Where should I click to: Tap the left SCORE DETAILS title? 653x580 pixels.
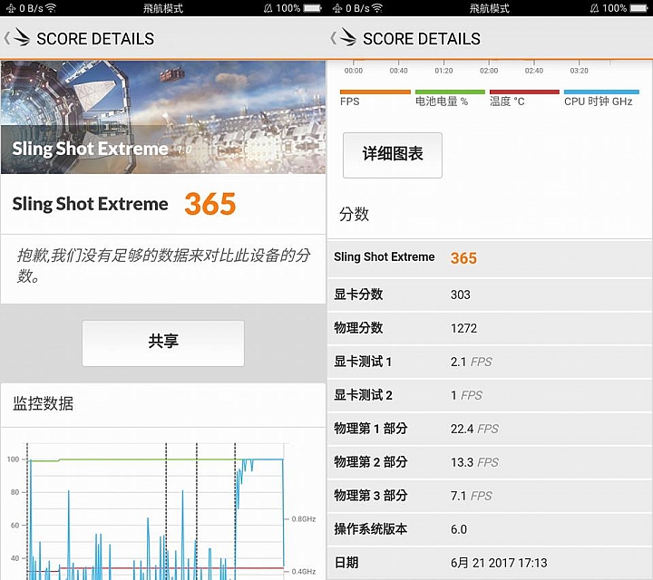coord(95,39)
